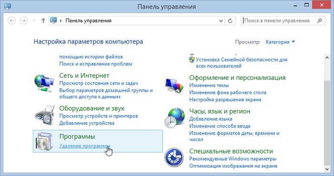Open the recent locations dropdown arrow
This screenshot has height=176, width=334.
(34, 21)
